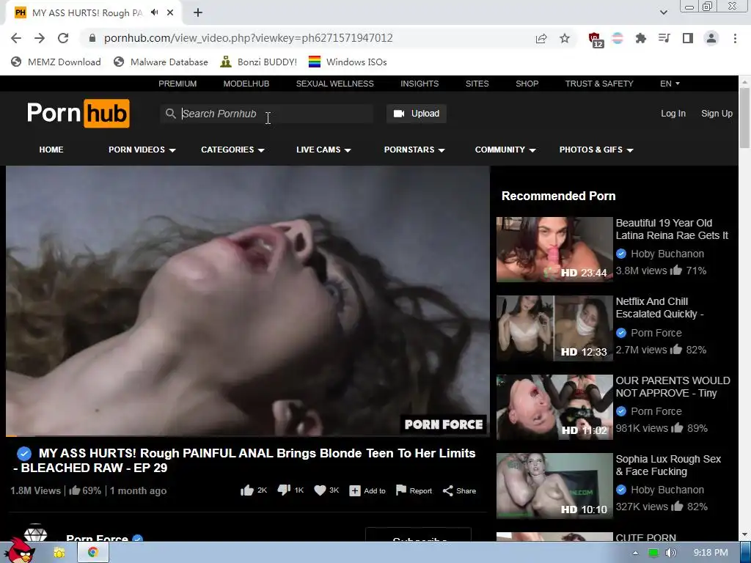Focus the site search field
Image resolution: width=751 pixels, height=563 pixels.
(267, 114)
